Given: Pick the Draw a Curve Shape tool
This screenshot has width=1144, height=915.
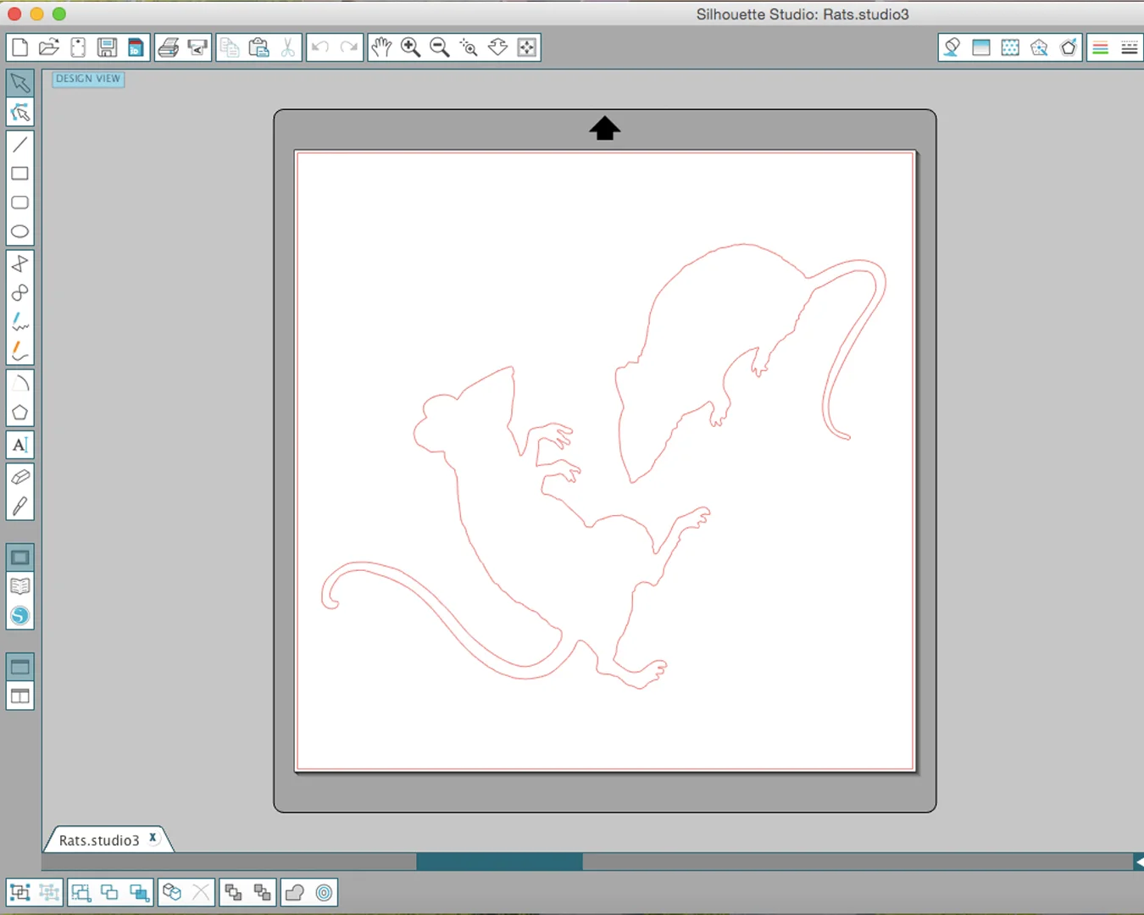Looking at the screenshot, I should [20, 292].
